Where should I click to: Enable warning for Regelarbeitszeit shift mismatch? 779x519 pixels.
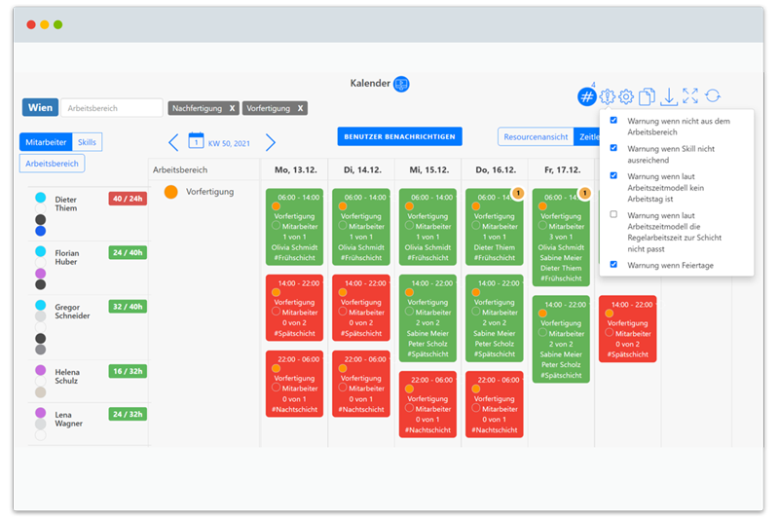613,214
